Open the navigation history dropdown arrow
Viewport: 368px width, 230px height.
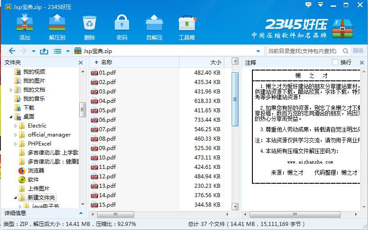(x=34, y=51)
